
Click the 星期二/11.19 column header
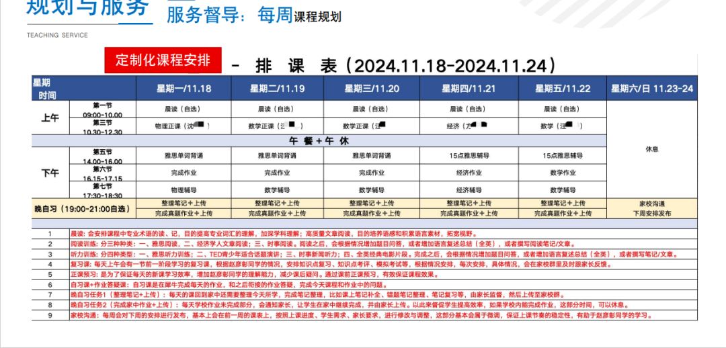point(278,89)
